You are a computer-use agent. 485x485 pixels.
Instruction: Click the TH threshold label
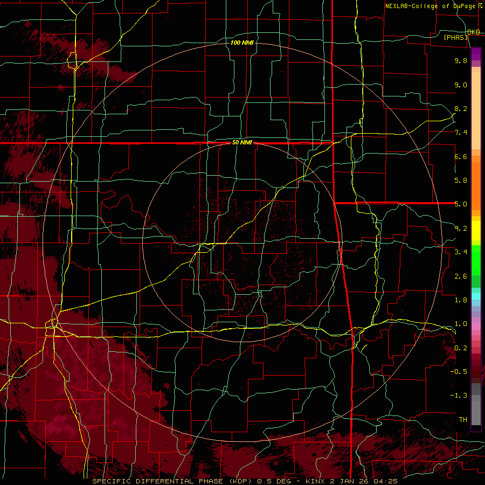point(463,420)
